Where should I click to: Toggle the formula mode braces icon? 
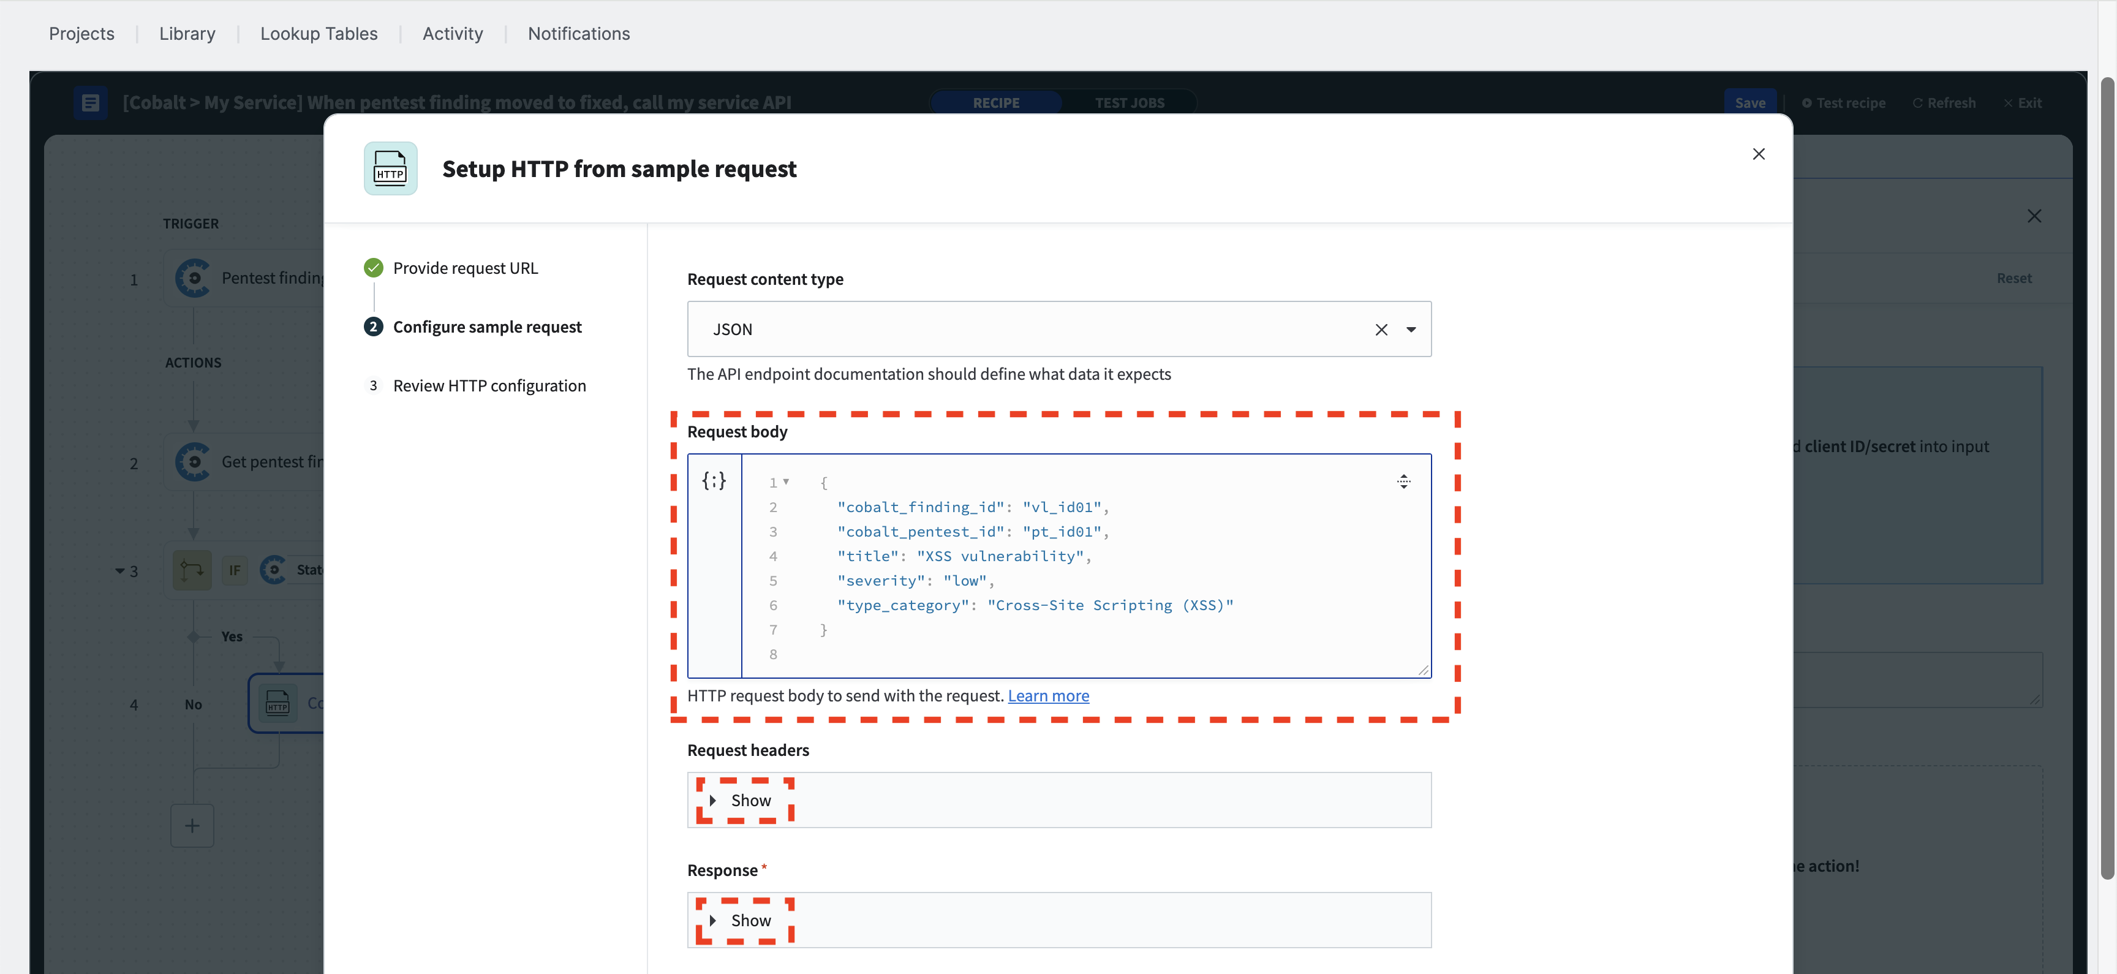coord(714,481)
